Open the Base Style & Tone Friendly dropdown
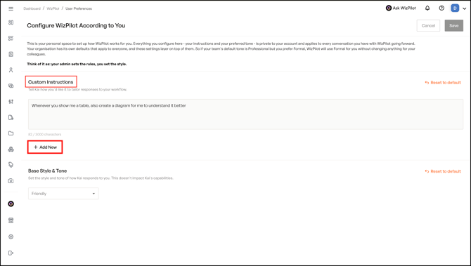Image resolution: width=471 pixels, height=266 pixels. (x=63, y=194)
